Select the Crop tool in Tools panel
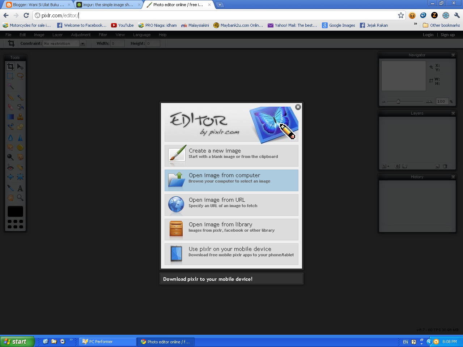Image resolution: width=463 pixels, height=347 pixels. 10,67
